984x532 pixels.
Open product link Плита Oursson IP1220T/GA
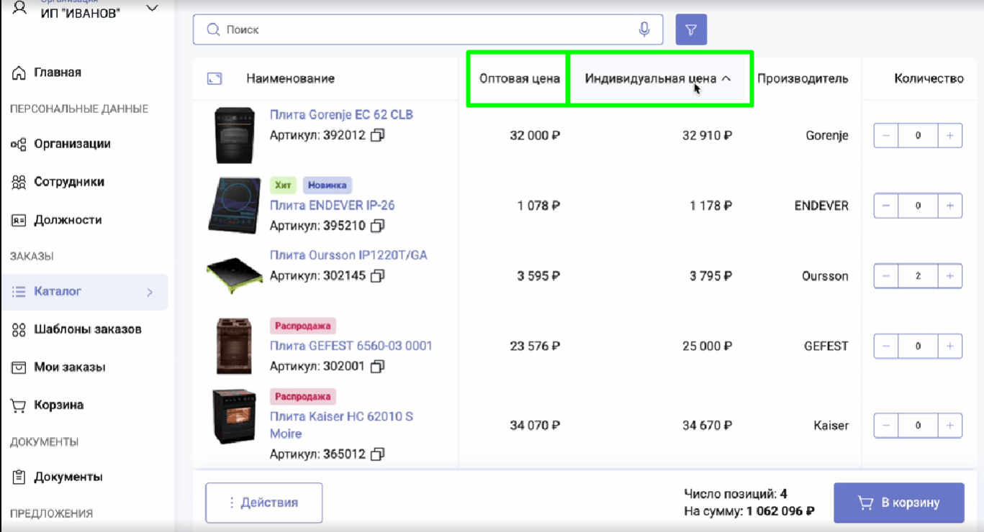[x=348, y=255]
